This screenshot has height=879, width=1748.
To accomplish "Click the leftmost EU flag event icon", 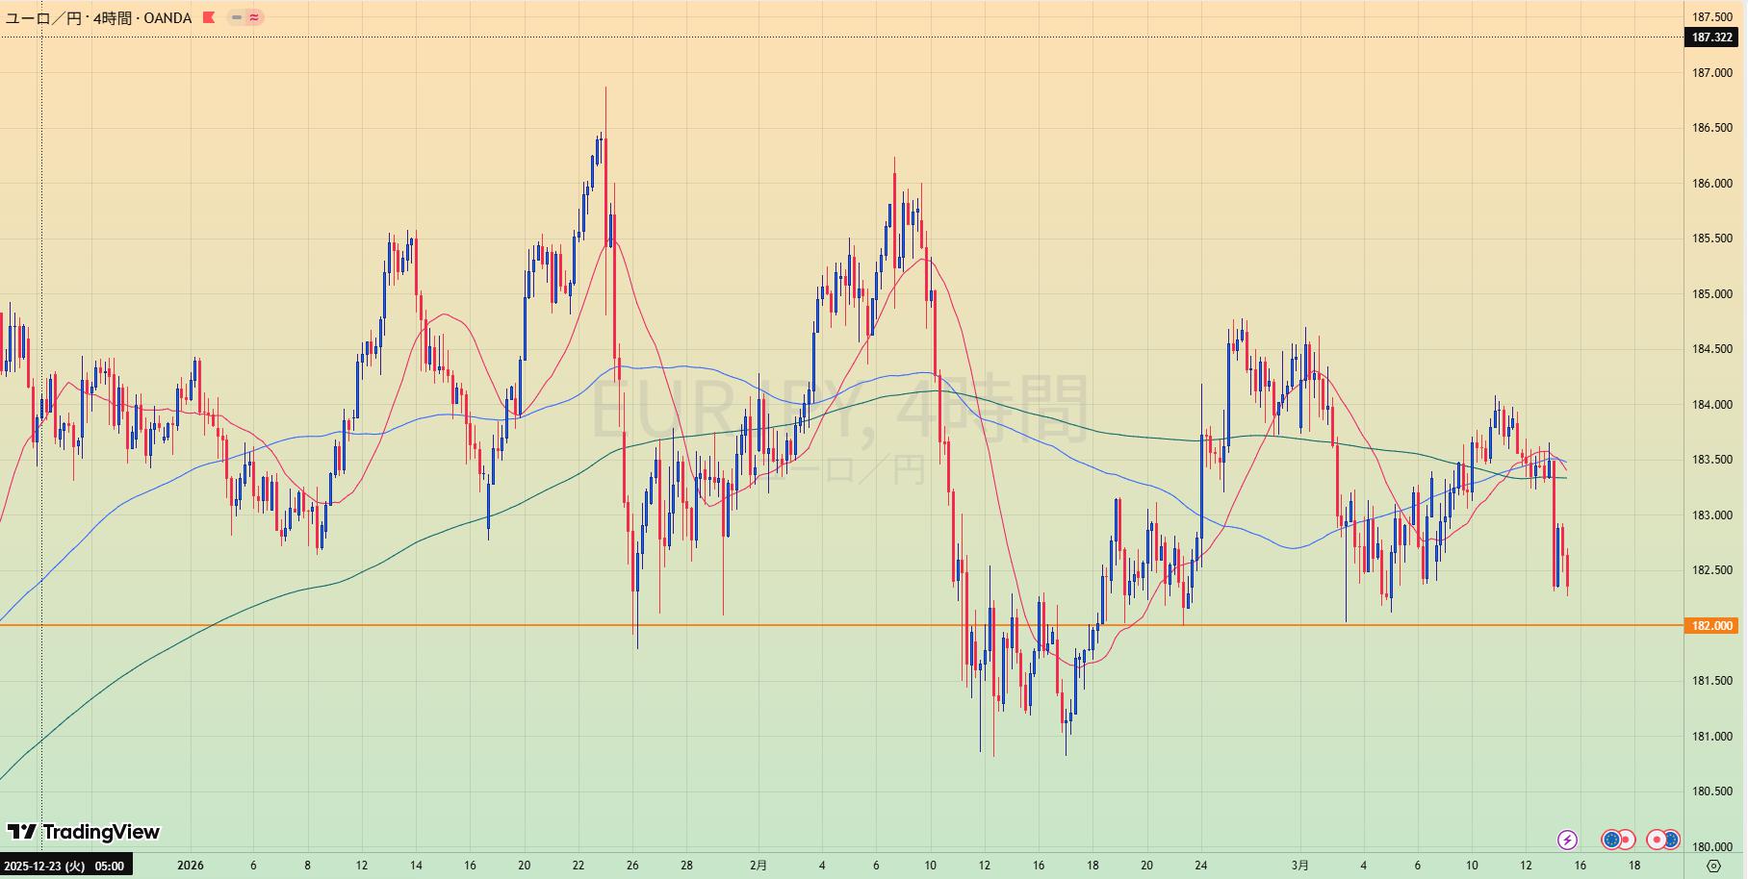I will coord(1610,840).
